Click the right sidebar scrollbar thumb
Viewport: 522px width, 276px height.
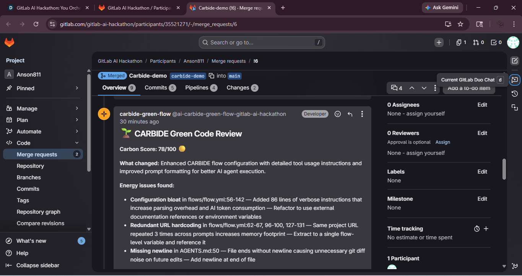pos(504,169)
